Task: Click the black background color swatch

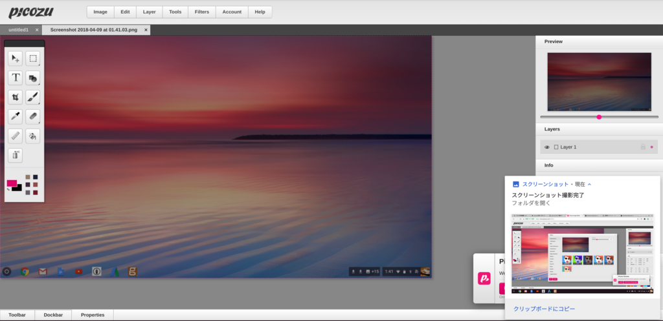Action: 17,188
